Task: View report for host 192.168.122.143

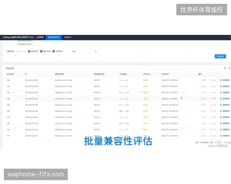Action: point(225,105)
